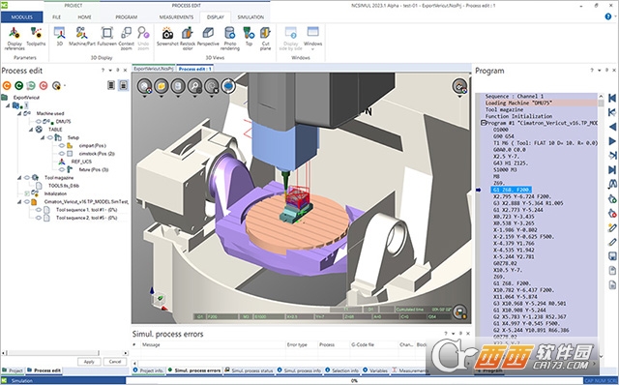Screen dimensions: 619x385
Task: Take a Screenshot of the 3D view
Action: click(167, 37)
